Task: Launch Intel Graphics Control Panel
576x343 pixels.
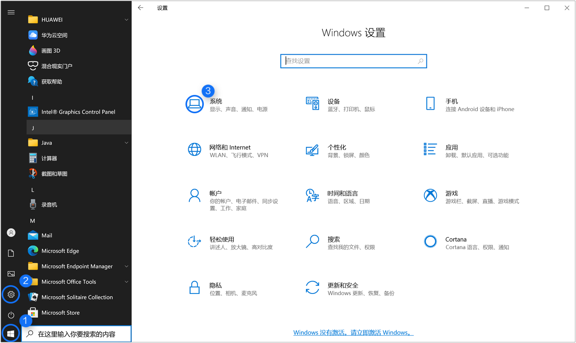Action: [x=79, y=112]
